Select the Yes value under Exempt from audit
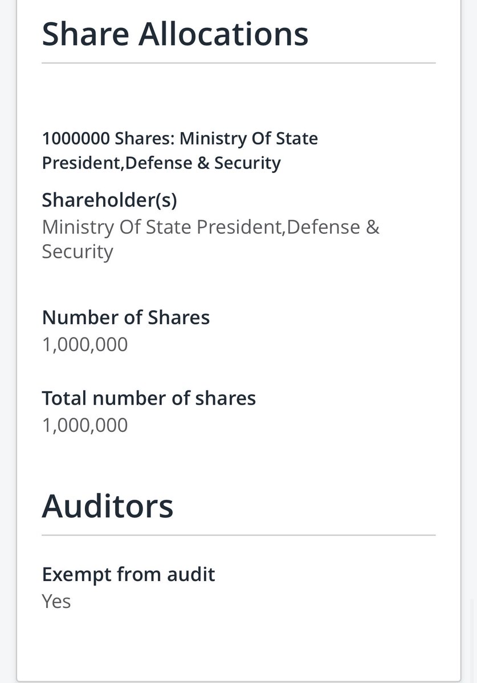Screen dimensions: 477x683 56,601
